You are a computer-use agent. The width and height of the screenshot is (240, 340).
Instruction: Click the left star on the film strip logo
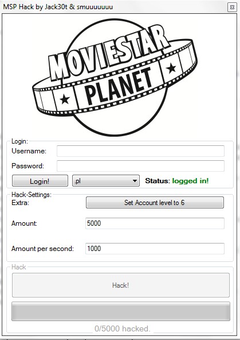[x=65, y=99]
